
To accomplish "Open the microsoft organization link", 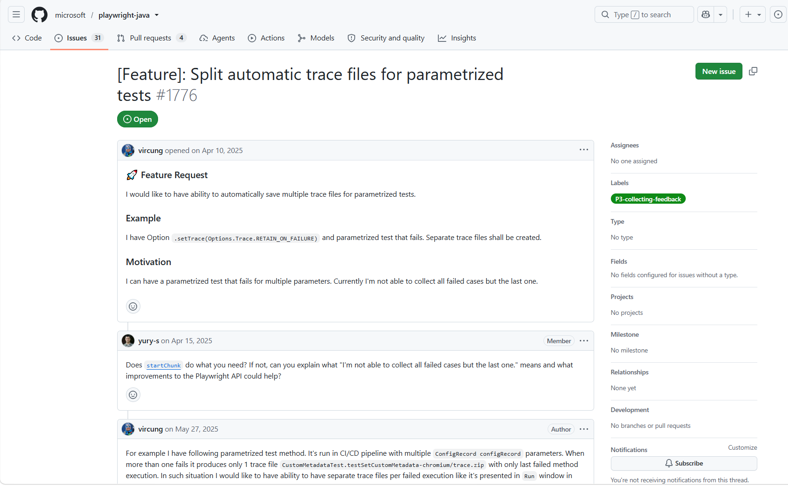I will (70, 15).
